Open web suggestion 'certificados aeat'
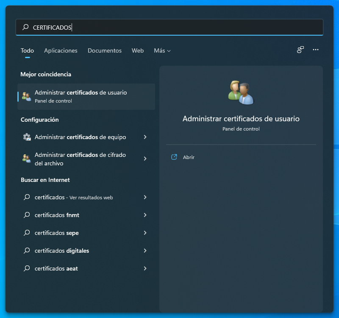 click(x=86, y=268)
